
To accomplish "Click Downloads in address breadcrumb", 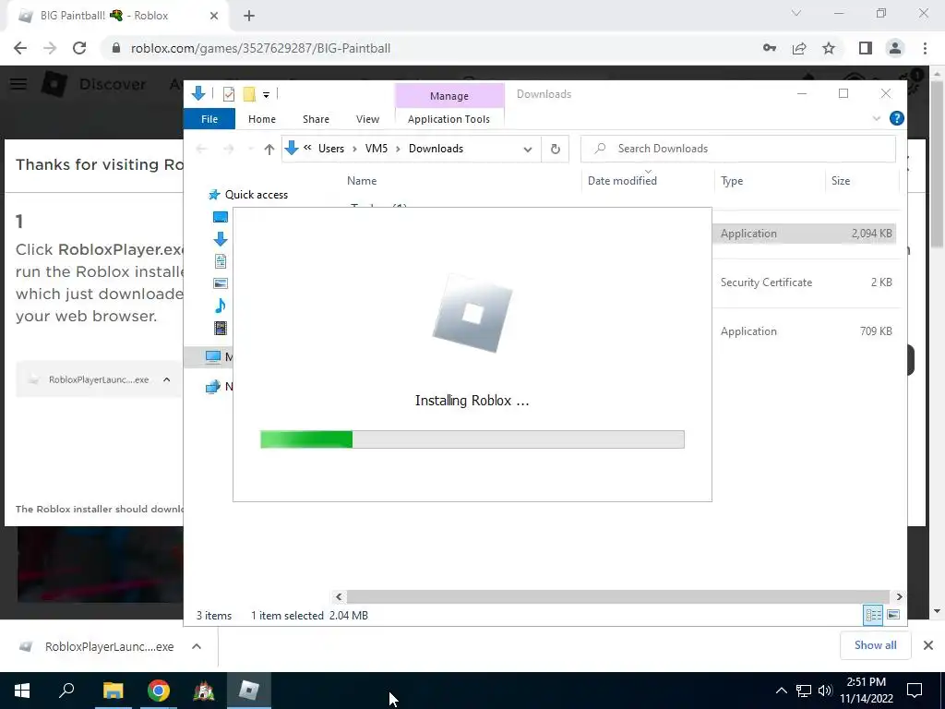I will click(x=436, y=149).
